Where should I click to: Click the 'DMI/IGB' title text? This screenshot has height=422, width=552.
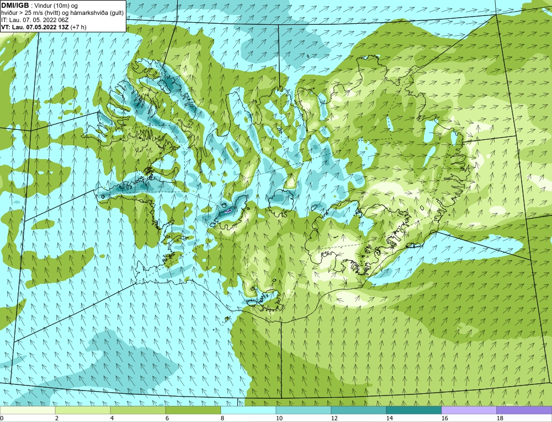15,6
